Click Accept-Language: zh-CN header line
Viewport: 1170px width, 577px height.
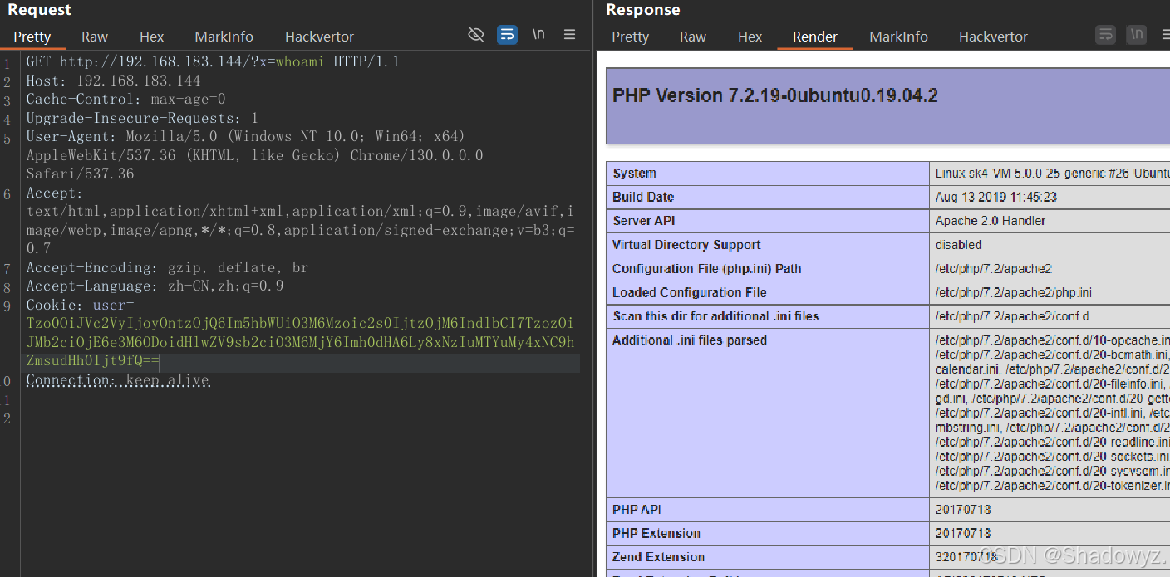coord(155,286)
